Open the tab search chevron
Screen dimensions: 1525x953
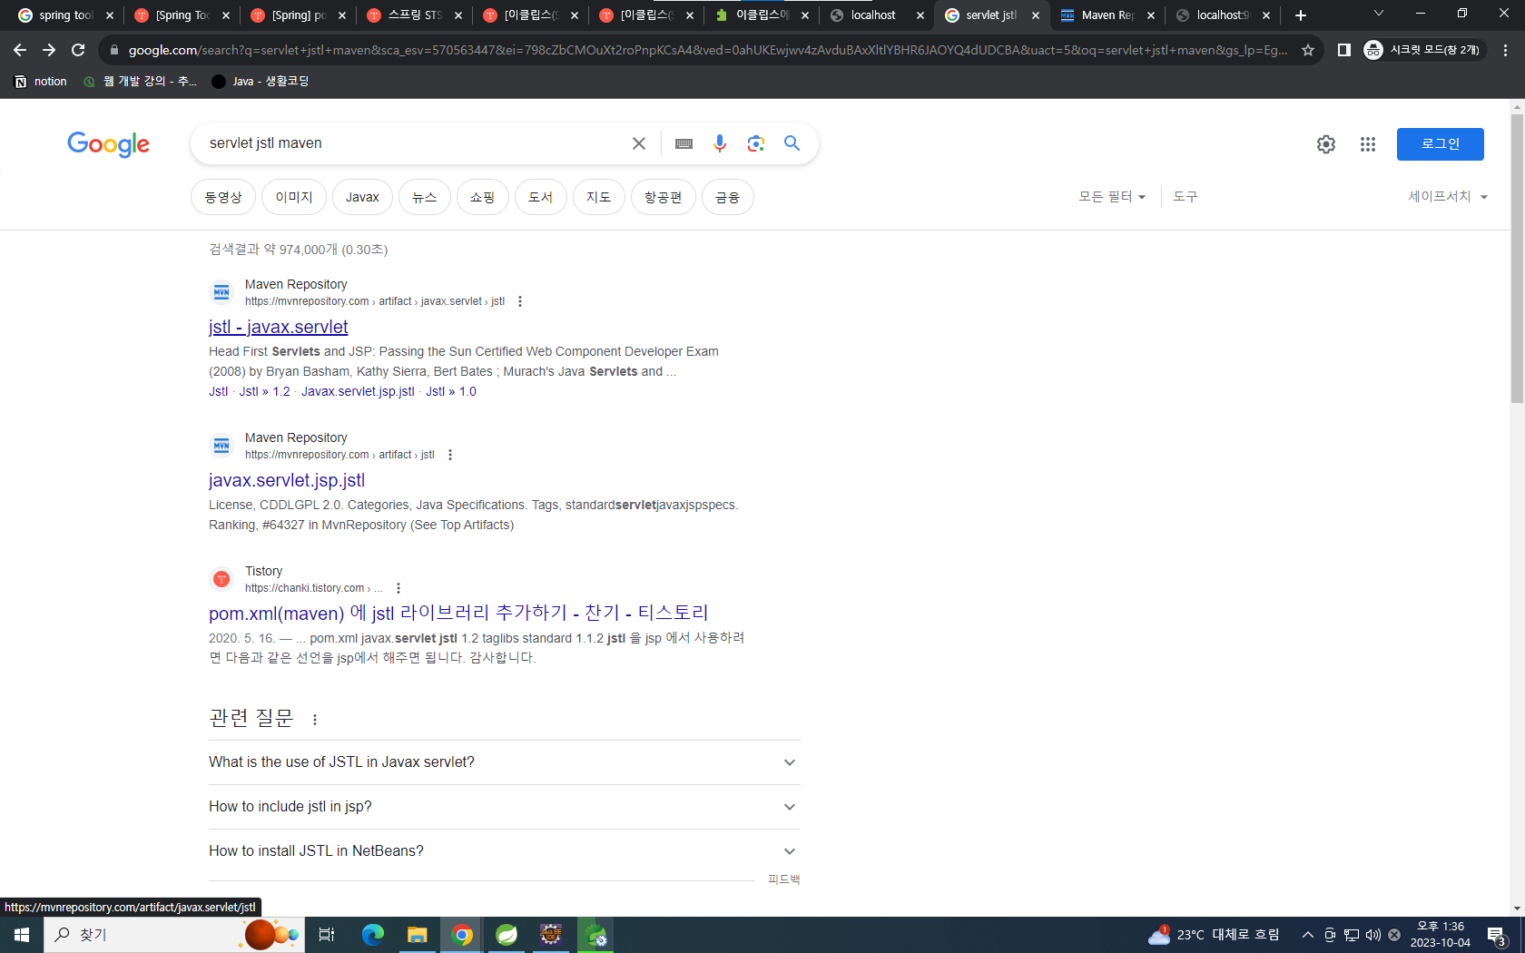1379,14
